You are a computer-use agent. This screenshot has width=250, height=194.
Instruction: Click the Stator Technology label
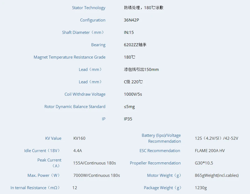pos(88,8)
